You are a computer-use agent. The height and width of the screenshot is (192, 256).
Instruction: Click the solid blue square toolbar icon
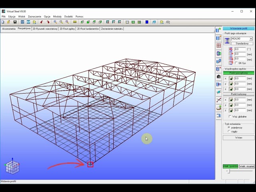pos(147,22)
